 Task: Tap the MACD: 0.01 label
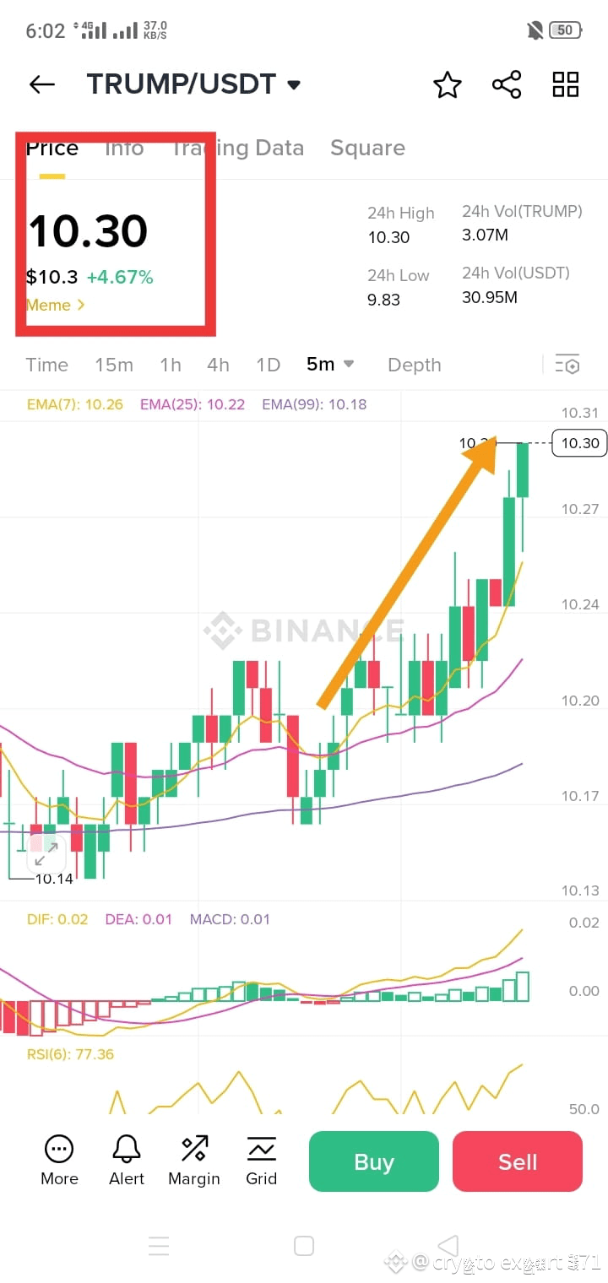pyautogui.click(x=230, y=919)
